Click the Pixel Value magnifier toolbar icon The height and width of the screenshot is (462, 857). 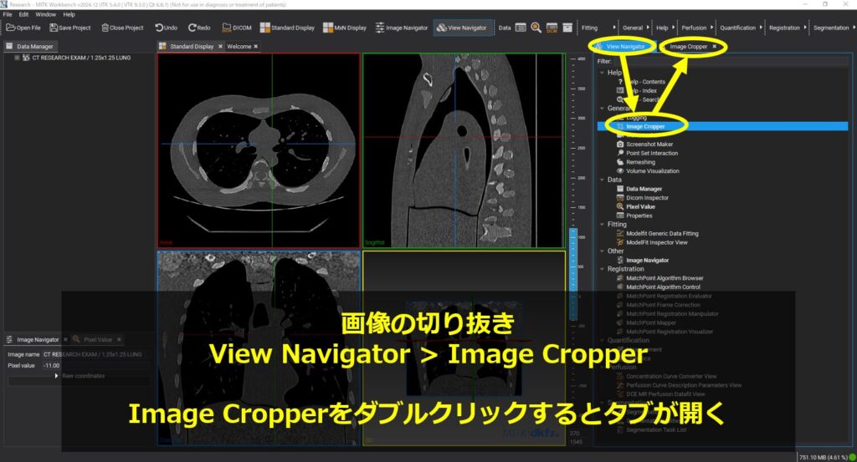click(536, 28)
